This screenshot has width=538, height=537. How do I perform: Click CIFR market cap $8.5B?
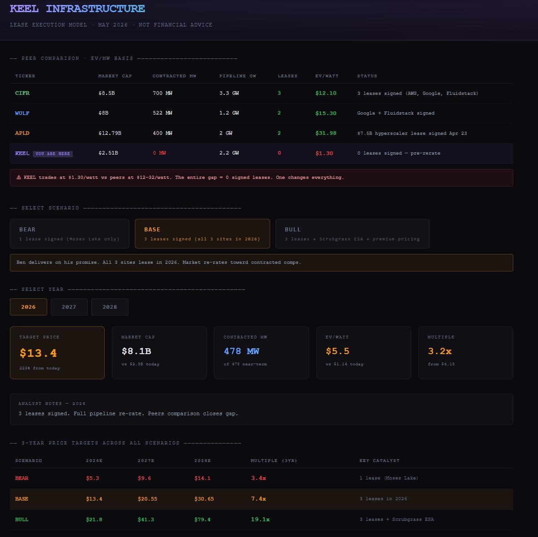pyautogui.click(x=107, y=93)
